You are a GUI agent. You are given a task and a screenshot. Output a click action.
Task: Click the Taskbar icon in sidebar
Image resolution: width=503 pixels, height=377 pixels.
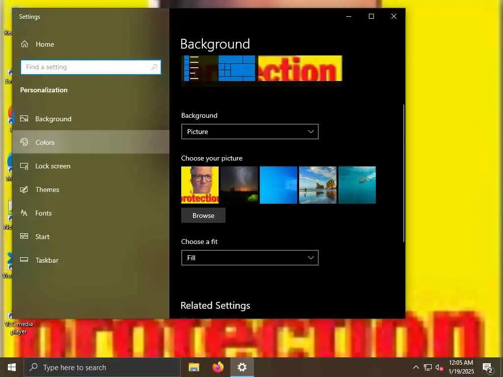click(x=24, y=260)
